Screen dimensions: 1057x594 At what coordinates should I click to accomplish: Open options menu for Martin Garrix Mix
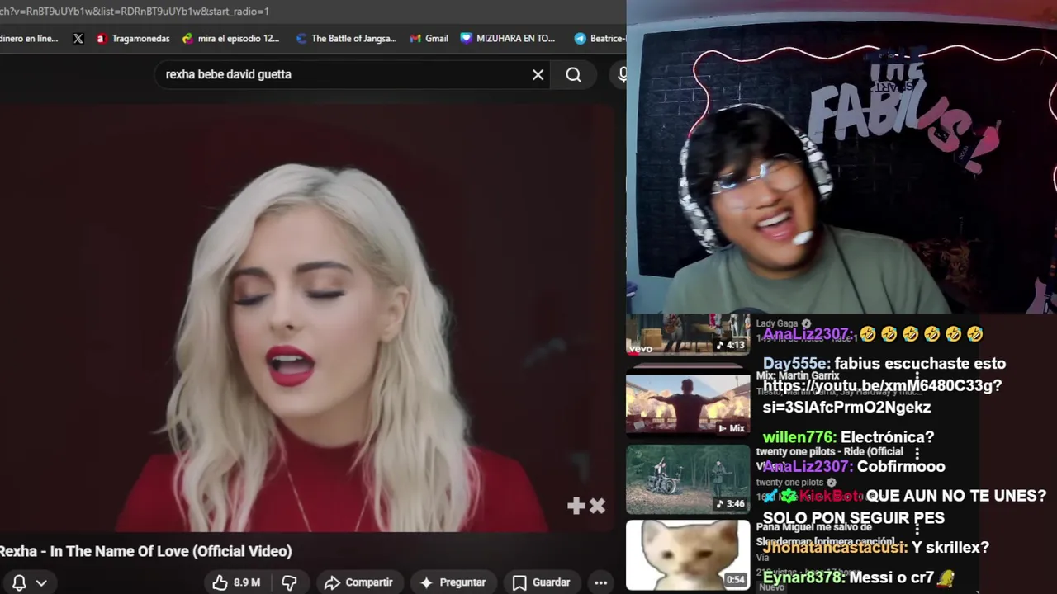(917, 379)
